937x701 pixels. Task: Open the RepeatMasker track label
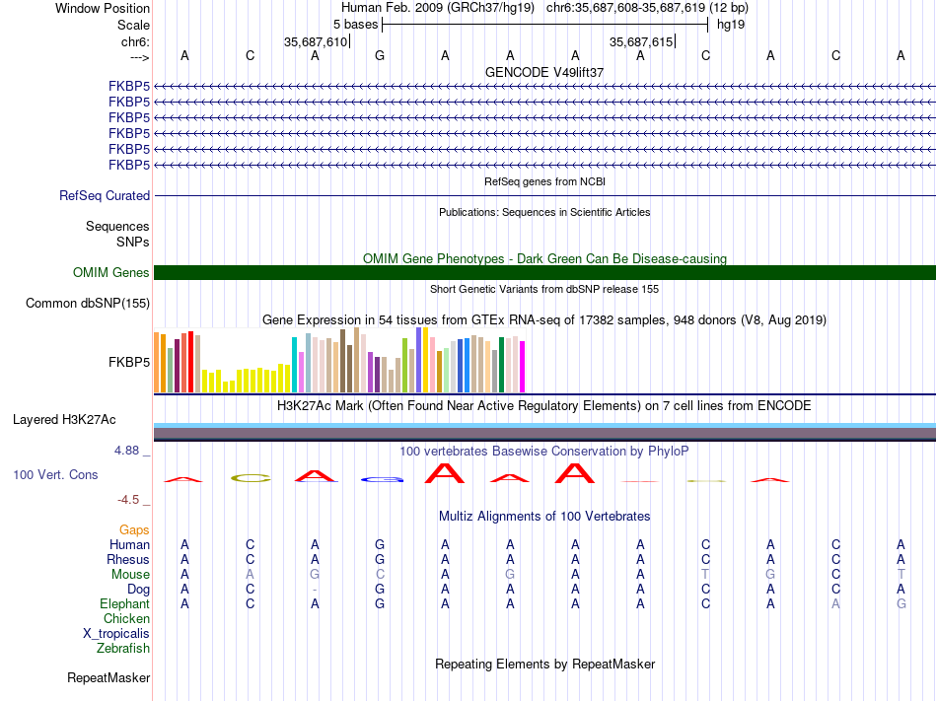click(108, 678)
